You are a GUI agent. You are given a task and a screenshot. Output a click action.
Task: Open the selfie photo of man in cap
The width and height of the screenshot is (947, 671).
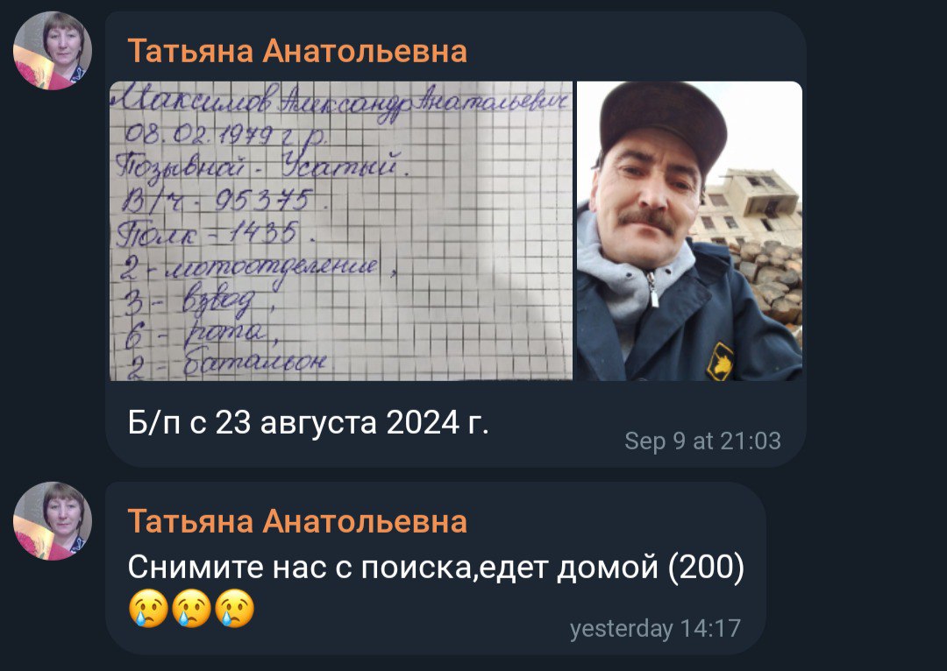pyautogui.click(x=690, y=231)
